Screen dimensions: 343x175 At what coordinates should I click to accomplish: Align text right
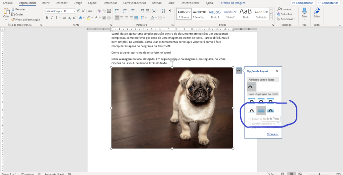pyautogui.click(x=126, y=18)
